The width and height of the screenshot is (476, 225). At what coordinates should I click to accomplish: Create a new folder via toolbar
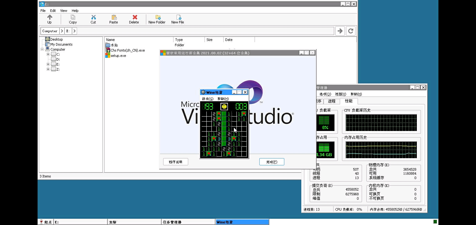(x=157, y=17)
